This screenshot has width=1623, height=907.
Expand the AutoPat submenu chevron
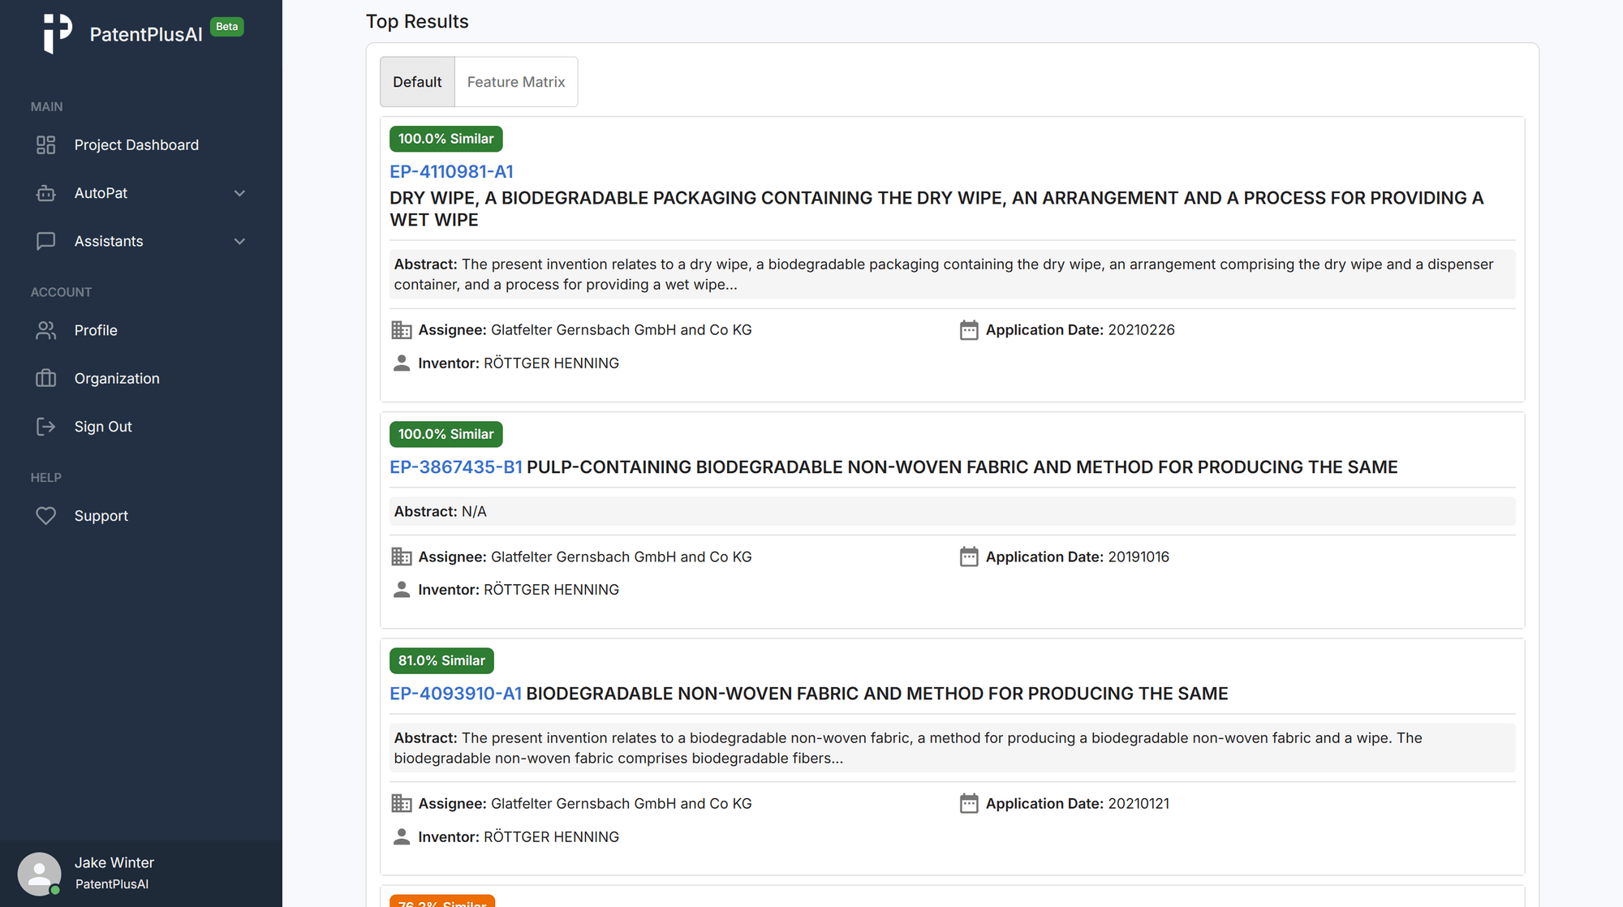[x=239, y=193]
